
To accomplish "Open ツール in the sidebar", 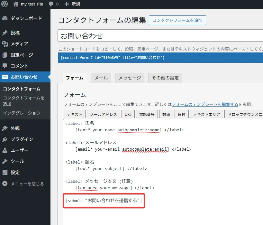I will coord(25,161).
